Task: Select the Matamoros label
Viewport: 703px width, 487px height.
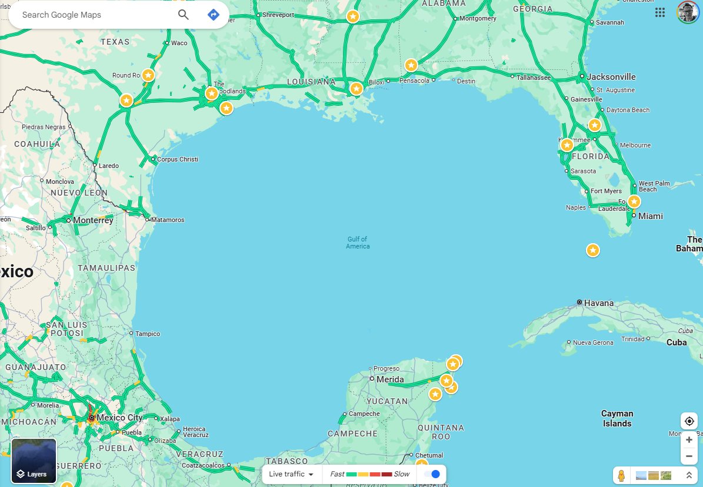Action: [168, 220]
